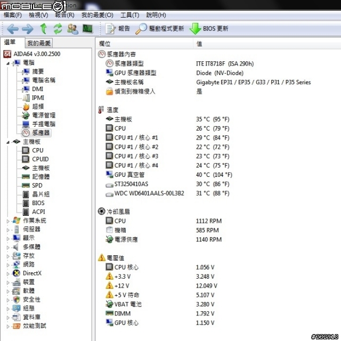Go forward with the blue right arrow
The width and height of the screenshot is (341, 341).
[28, 29]
